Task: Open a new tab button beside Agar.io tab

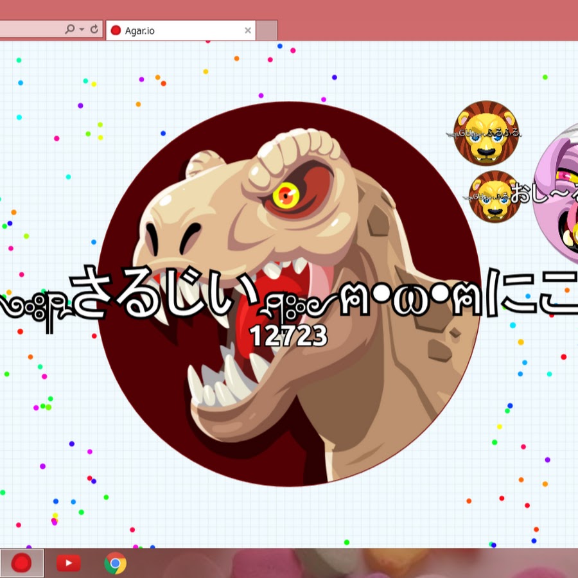Action: [267, 30]
